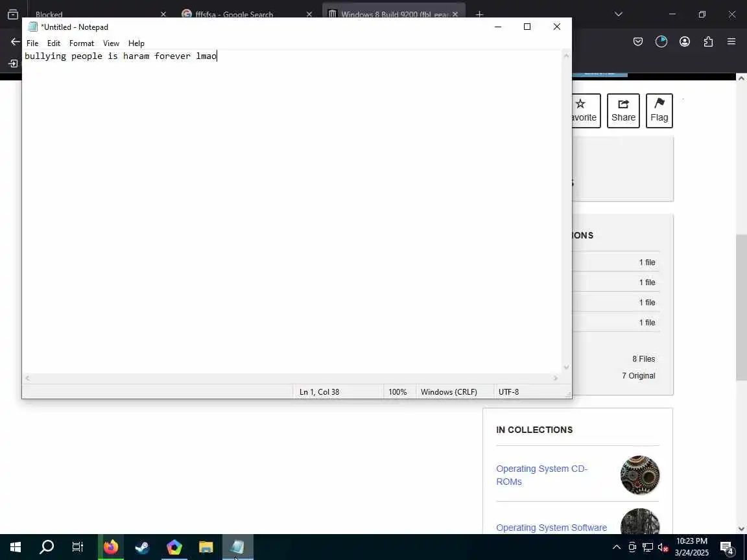Click the Meet Now camera tray icon
Image resolution: width=747 pixels, height=560 pixels.
(x=632, y=547)
